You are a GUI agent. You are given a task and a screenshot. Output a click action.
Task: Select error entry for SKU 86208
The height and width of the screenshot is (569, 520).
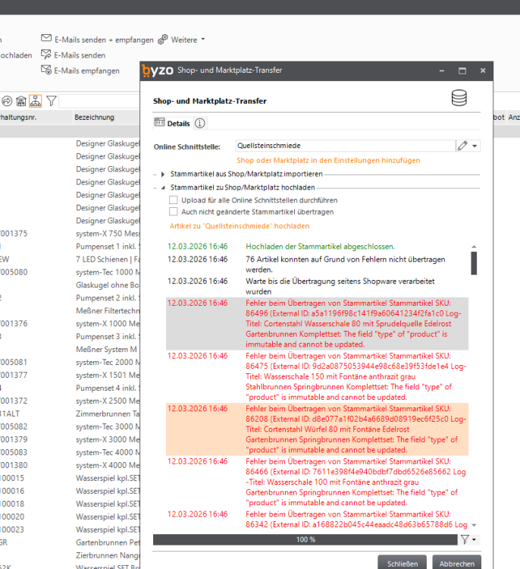coord(317,429)
